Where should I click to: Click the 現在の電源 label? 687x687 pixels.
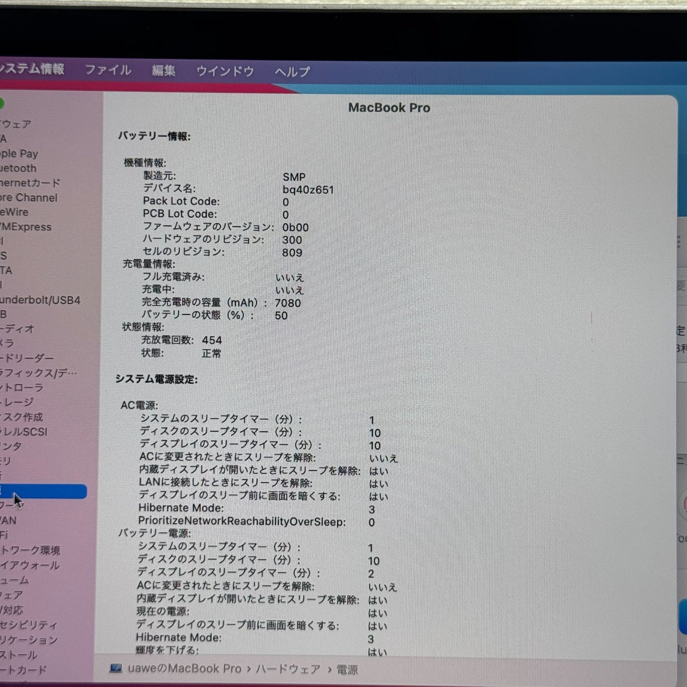[163, 611]
